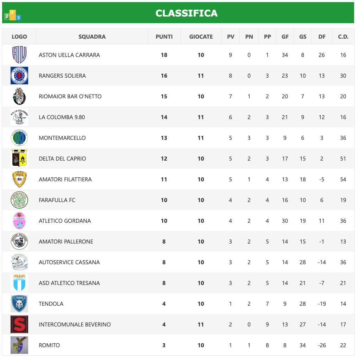The image size is (358, 363).
Task: Click the Farafulla FC green clover logo
Action: click(19, 200)
